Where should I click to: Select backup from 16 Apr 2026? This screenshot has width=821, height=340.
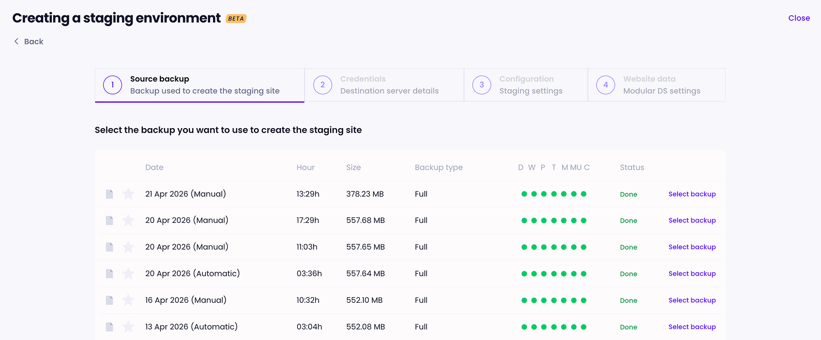coord(692,300)
